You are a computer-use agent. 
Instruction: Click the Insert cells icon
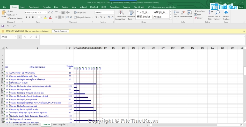point(176,13)
